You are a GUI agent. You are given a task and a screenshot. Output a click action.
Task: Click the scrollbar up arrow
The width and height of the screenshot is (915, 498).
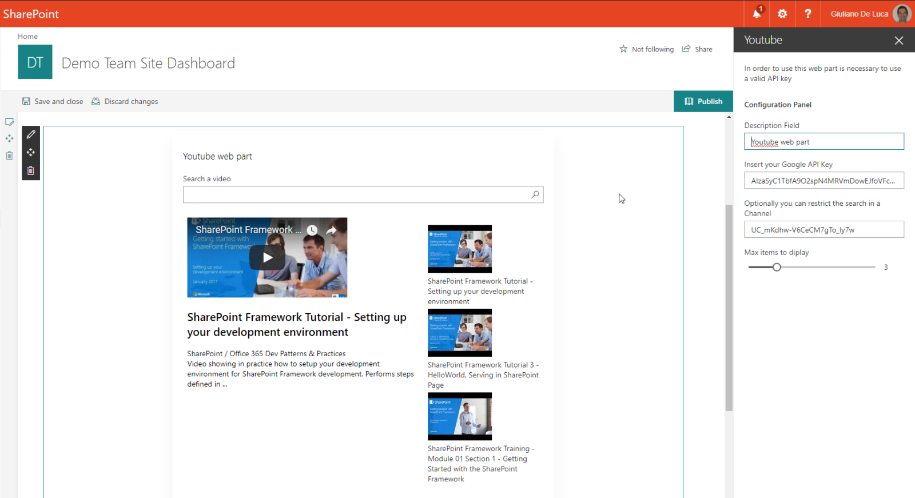click(x=729, y=117)
